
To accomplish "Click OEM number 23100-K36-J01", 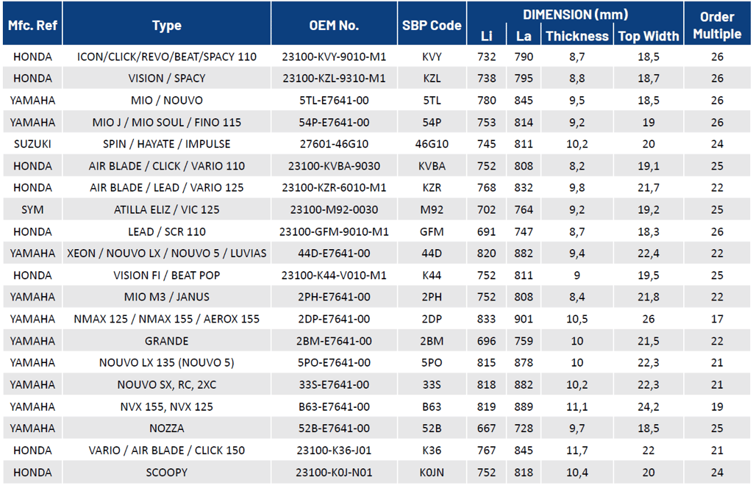I will [334, 450].
